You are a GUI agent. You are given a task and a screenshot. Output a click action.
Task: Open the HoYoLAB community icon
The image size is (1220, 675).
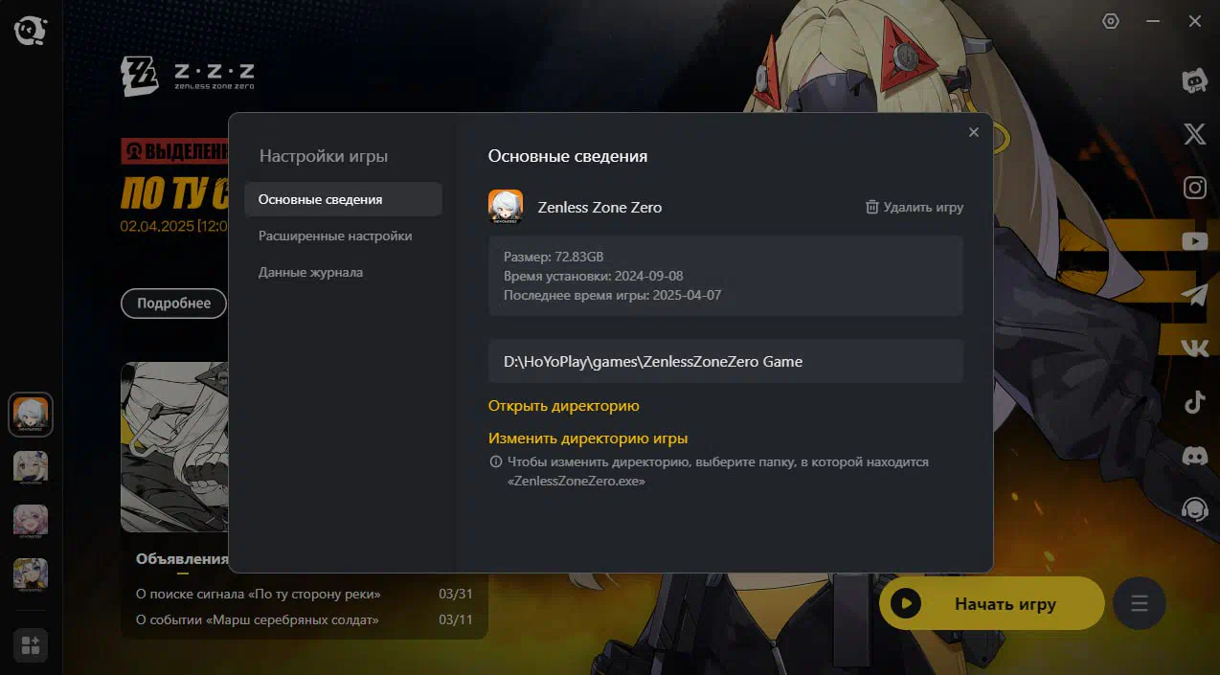pos(1195,81)
